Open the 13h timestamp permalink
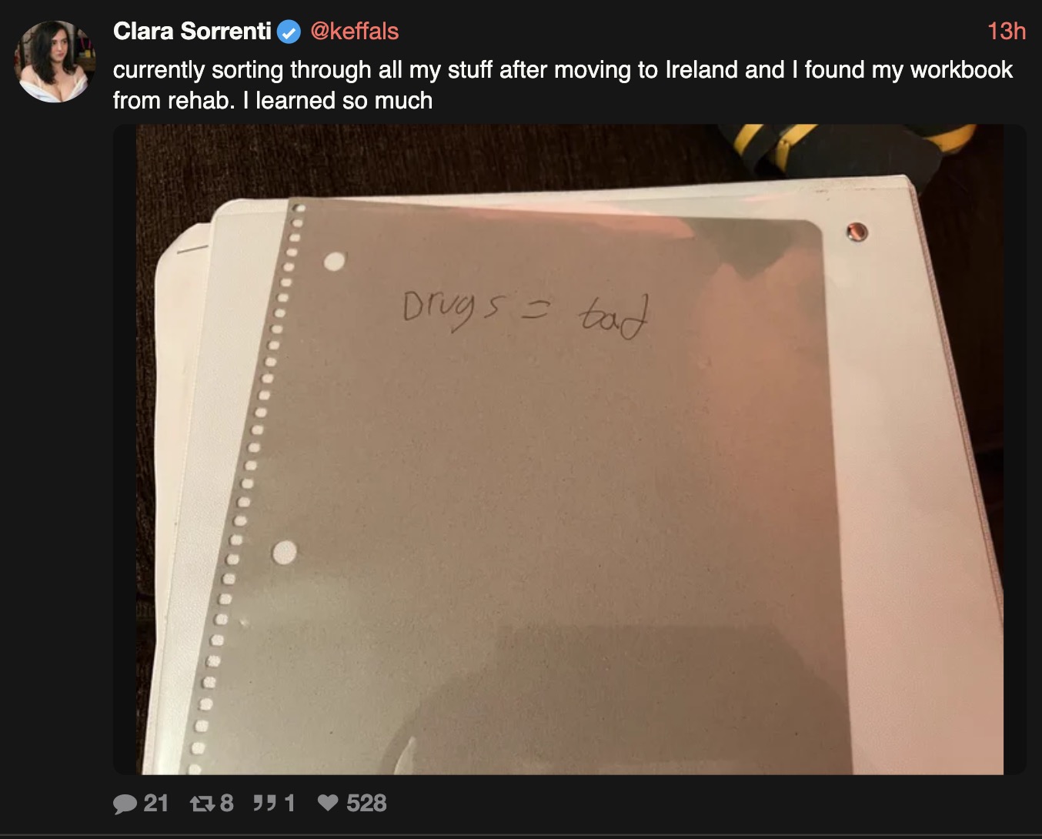Viewport: 1042px width, 839px height. click(x=1007, y=31)
